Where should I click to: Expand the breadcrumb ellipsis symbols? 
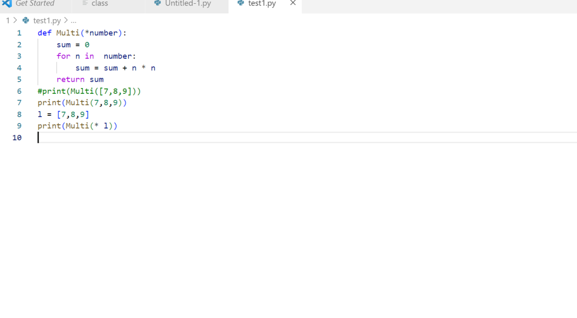(x=74, y=21)
